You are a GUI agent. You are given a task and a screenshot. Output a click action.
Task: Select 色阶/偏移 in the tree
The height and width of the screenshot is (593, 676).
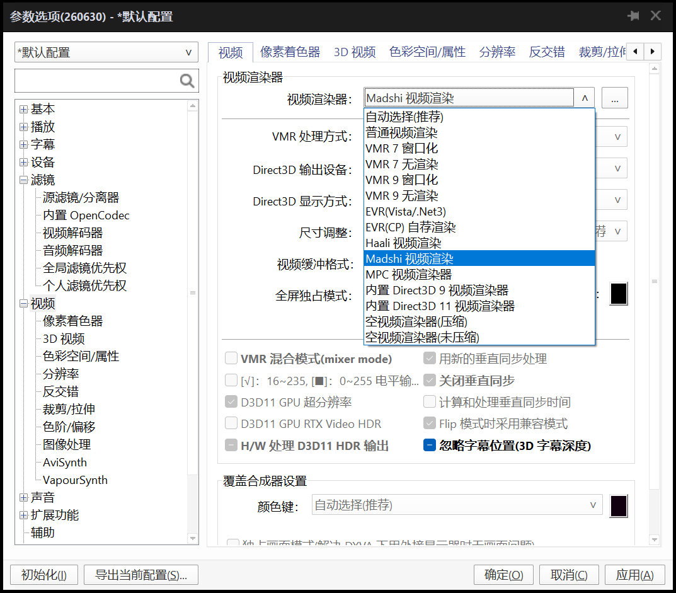[x=69, y=427]
